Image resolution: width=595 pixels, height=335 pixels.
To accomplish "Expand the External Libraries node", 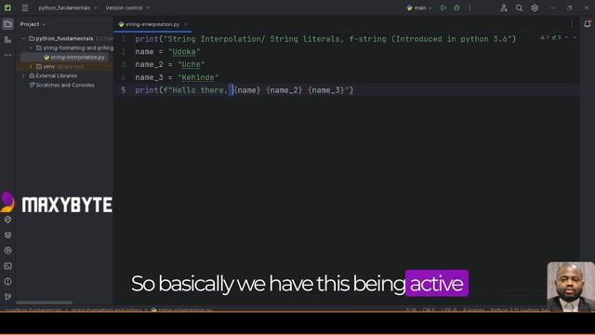I will tap(24, 76).
